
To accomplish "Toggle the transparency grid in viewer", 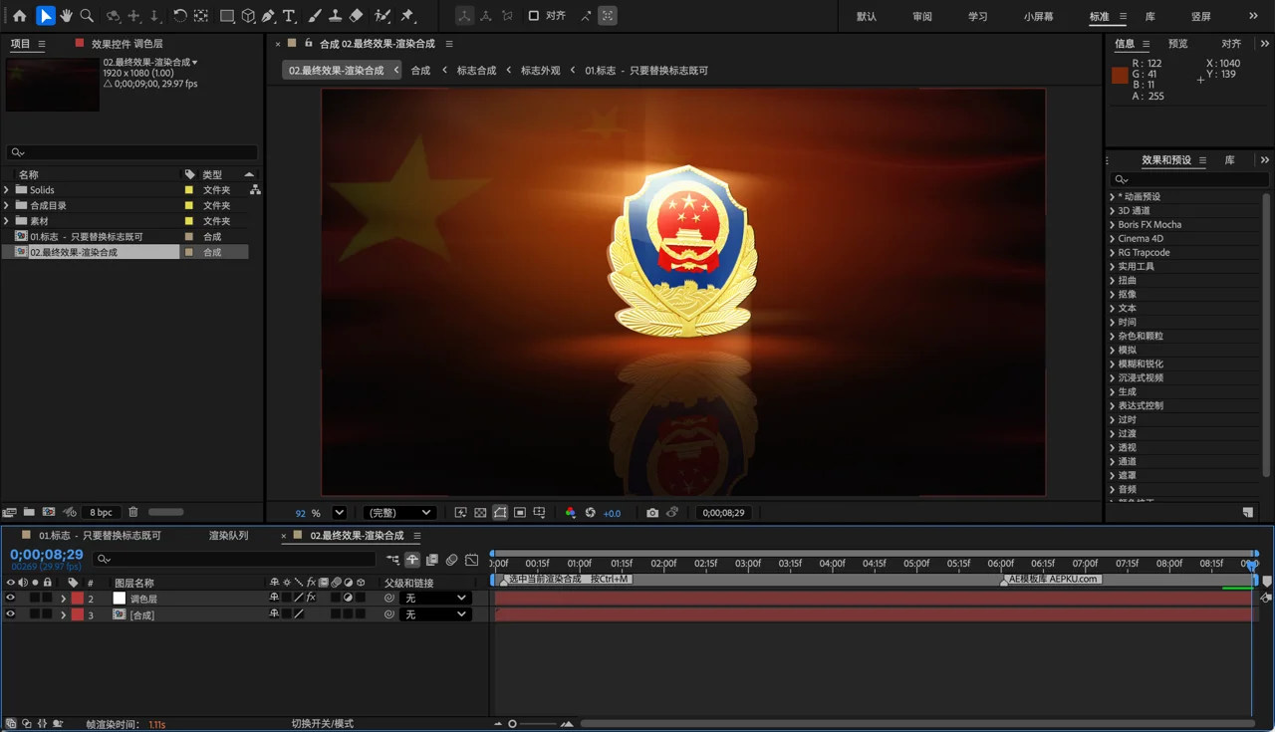I will tap(480, 513).
